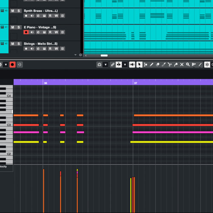Mute the Strings track
213x213 pixels.
click(x=13, y=44)
